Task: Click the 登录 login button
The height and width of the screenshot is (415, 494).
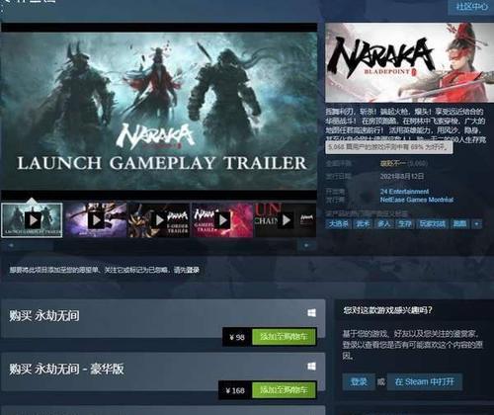Action: (359, 381)
